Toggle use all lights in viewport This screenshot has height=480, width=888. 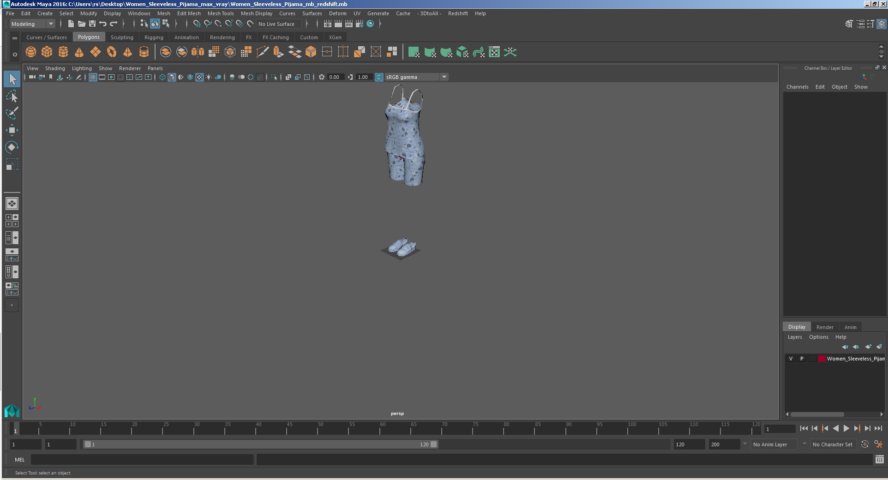(209, 77)
